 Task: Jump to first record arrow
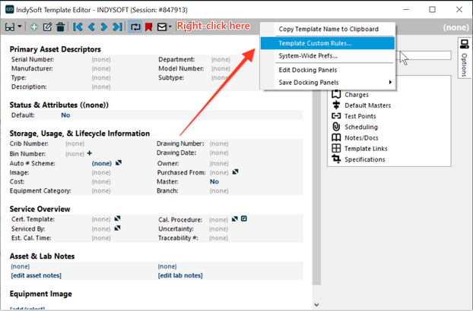pyautogui.click(x=77, y=27)
